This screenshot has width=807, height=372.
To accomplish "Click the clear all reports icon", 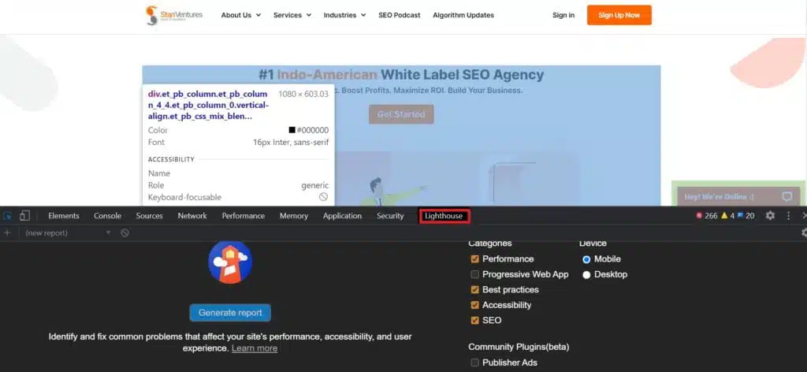I will pos(125,233).
